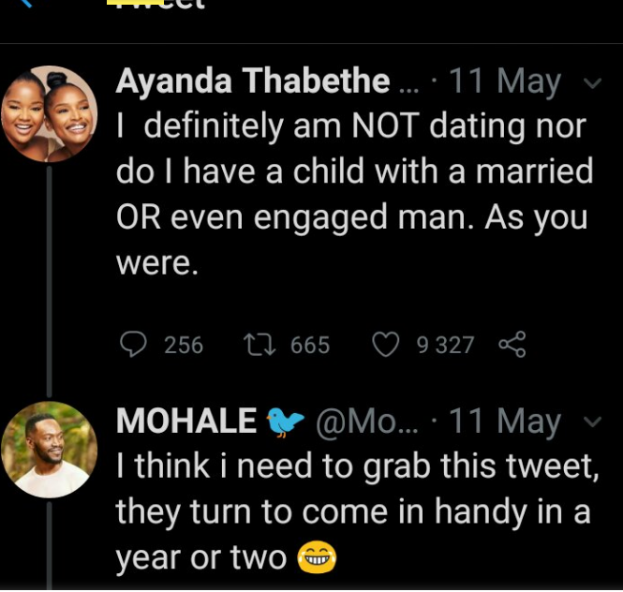View 256 replies count
This screenshot has width=623, height=592.
184,345
